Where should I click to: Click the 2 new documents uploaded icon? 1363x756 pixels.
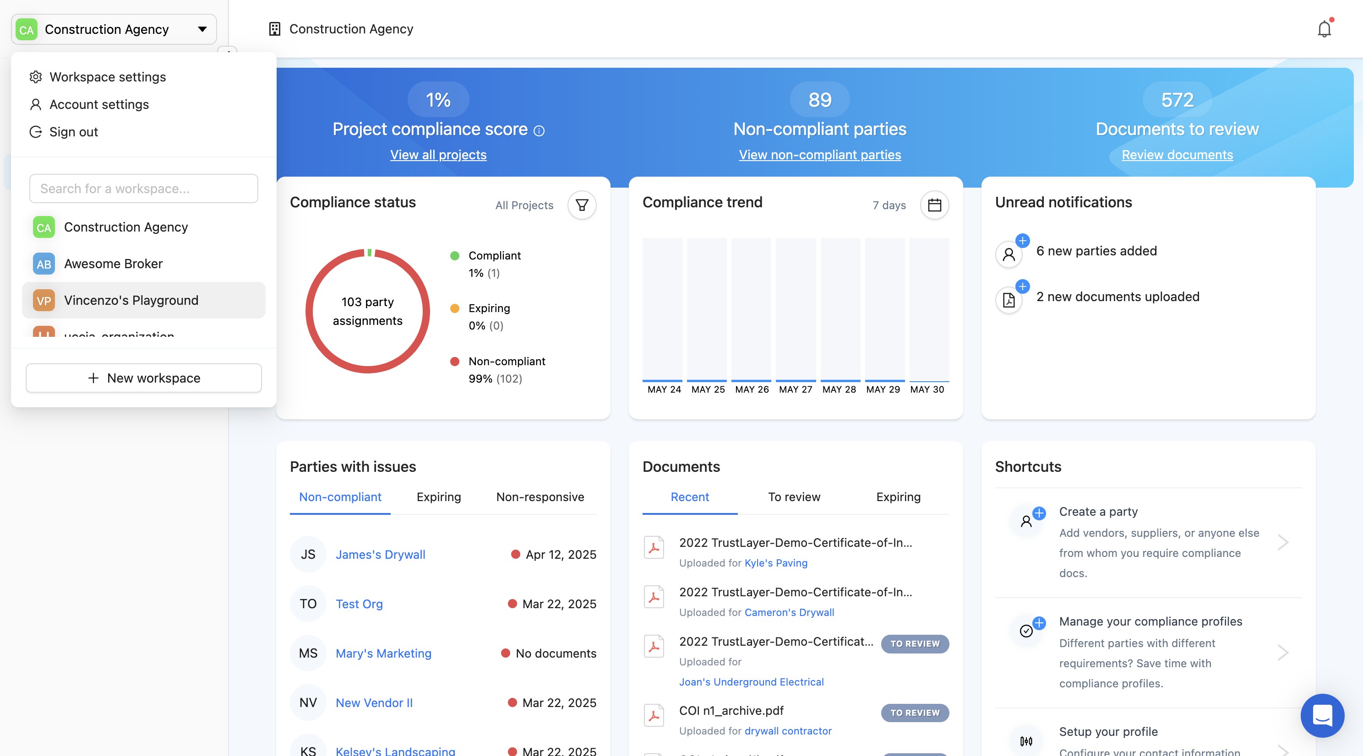coord(1009,300)
